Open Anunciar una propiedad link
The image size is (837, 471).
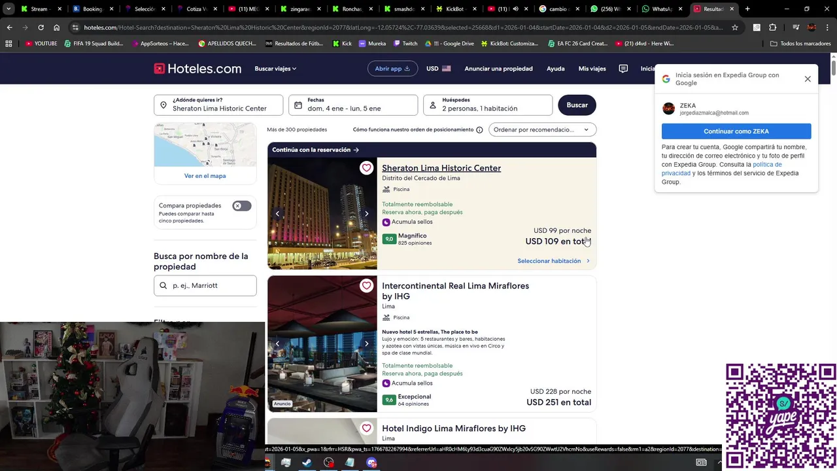pos(498,69)
